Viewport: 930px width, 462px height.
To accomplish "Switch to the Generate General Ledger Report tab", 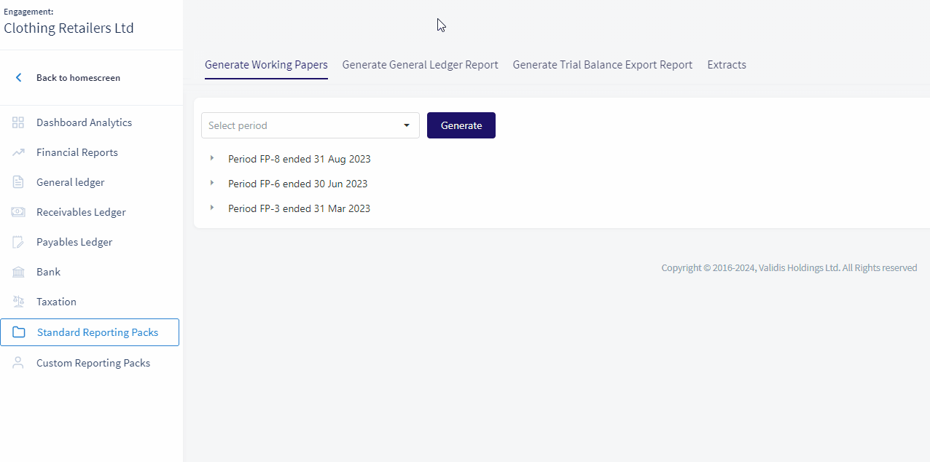I will tap(420, 64).
